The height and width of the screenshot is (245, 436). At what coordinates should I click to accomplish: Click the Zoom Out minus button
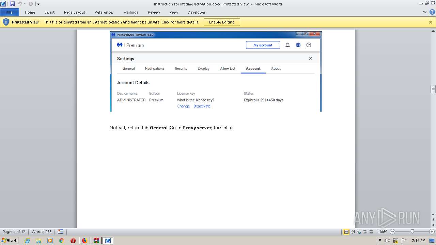click(x=392, y=232)
